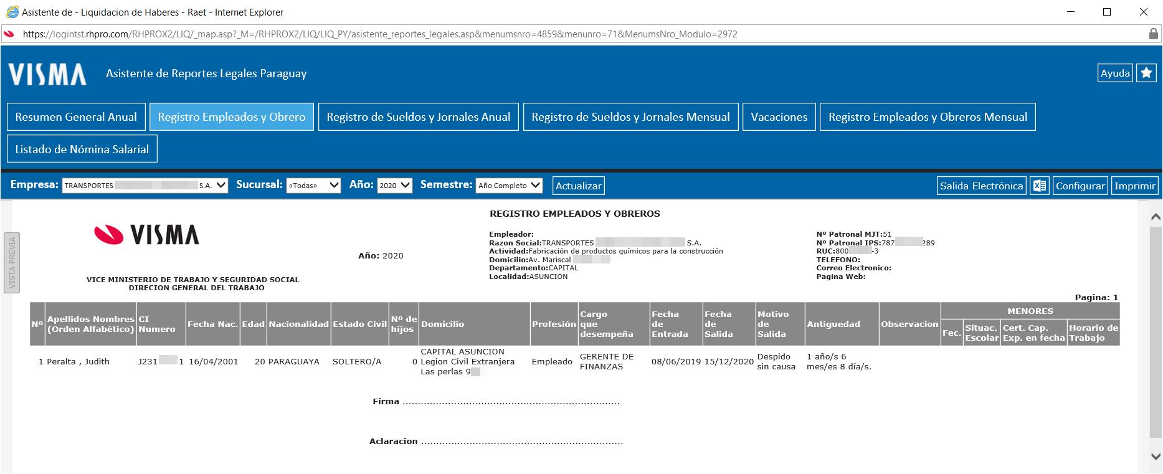The height and width of the screenshot is (474, 1163).
Task: Click the padlock security icon
Action: [1153, 34]
